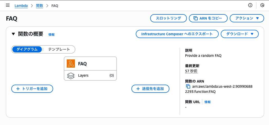The height and width of the screenshot is (125, 269).
Task: Open the アクション dropdown
Action: [x=247, y=18]
